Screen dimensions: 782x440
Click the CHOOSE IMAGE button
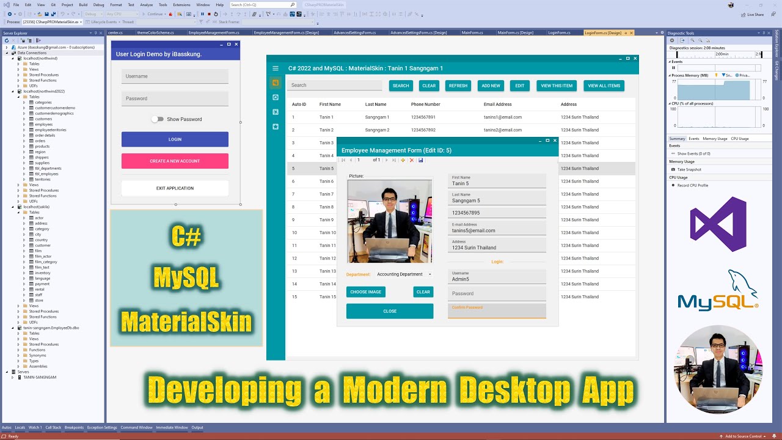coord(365,292)
